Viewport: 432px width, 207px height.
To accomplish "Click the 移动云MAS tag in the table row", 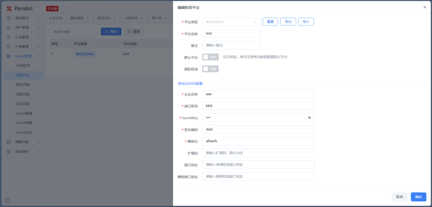I will click(85, 54).
